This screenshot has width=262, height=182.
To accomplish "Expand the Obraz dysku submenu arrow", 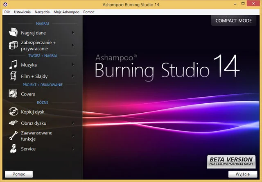I will [73, 123].
